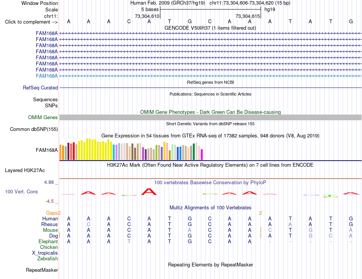
Task: Click the genome position header chr11:73,304,606-73,304,620
Action: click(x=242, y=3)
